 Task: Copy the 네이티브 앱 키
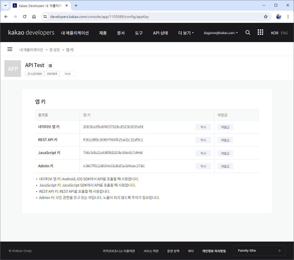click(x=203, y=127)
